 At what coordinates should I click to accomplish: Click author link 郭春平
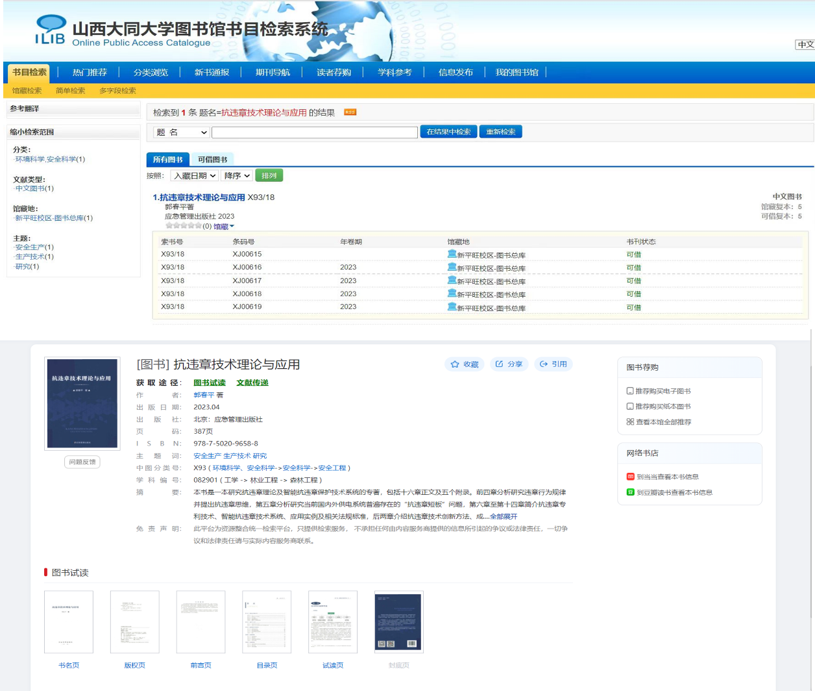(x=204, y=395)
